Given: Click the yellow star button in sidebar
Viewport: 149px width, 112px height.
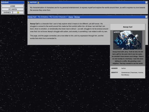Looking at the screenshot, I should [18, 12].
